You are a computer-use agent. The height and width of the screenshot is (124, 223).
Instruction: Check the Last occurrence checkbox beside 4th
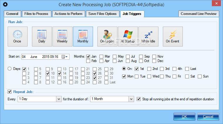pos(187,69)
